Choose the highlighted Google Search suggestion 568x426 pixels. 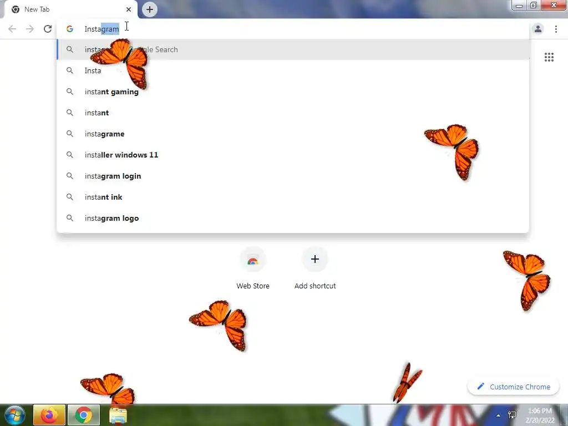pos(293,49)
